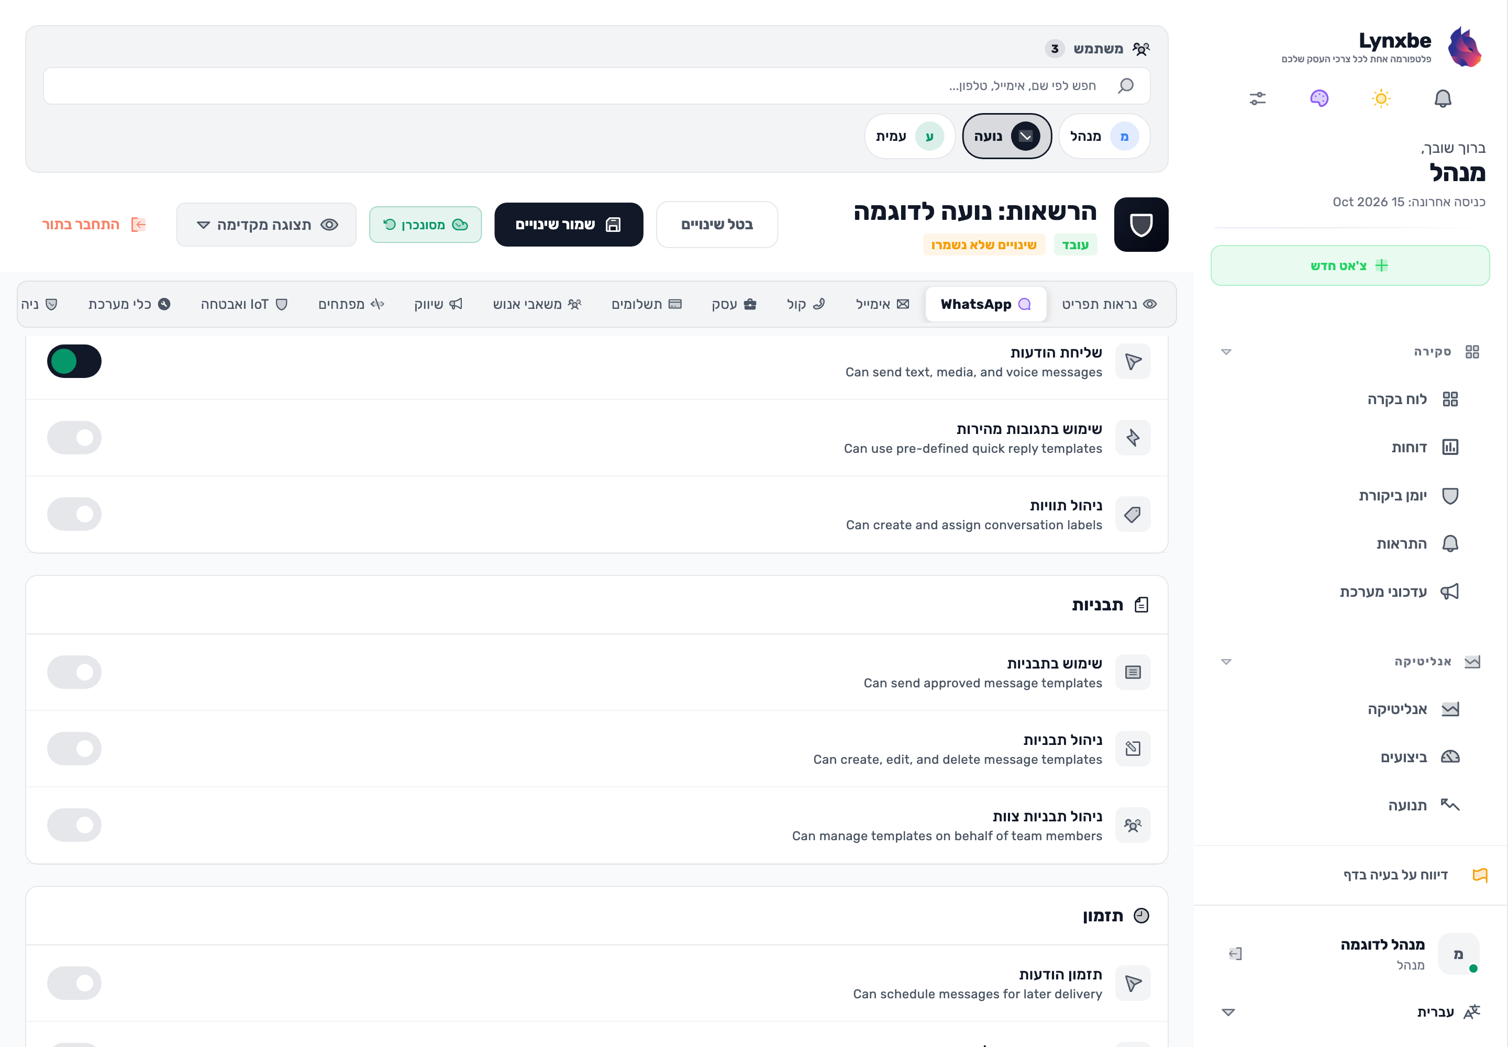Image resolution: width=1508 pixels, height=1047 pixels.
Task: Switch theme with the sun icon
Action: tap(1381, 98)
